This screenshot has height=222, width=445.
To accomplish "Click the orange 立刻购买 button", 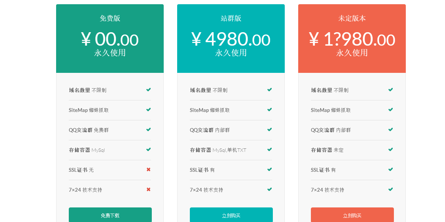I will tap(352, 215).
